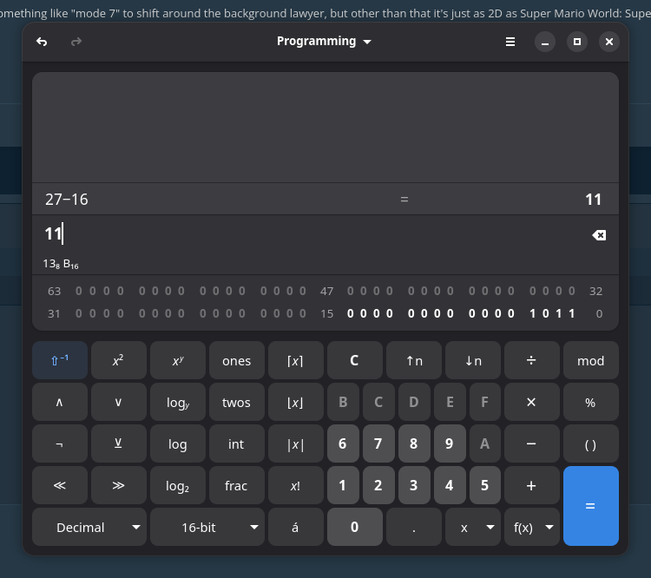Open the Programming mode dropdown

[x=324, y=42]
